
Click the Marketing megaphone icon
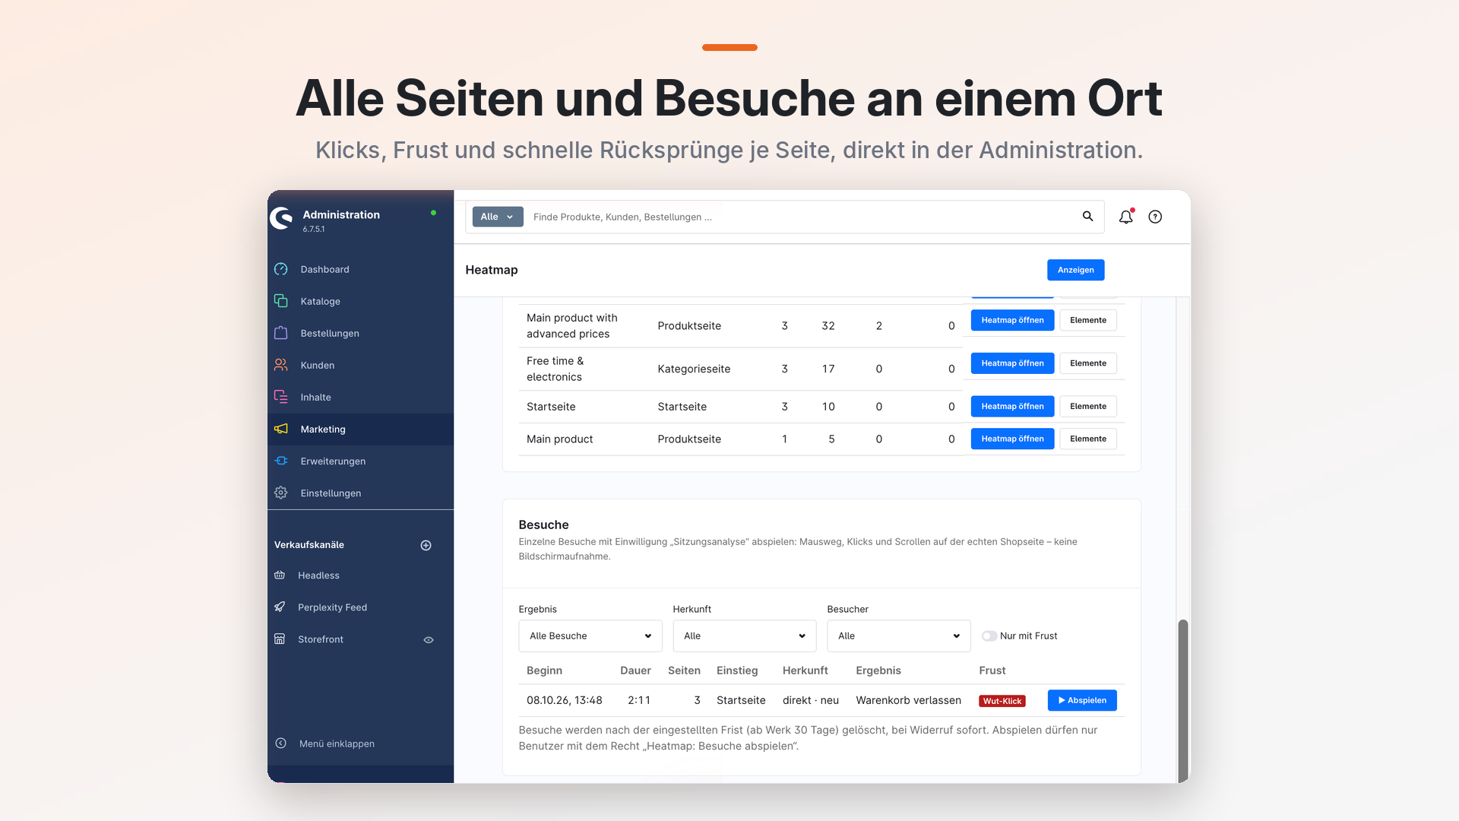pyautogui.click(x=281, y=429)
